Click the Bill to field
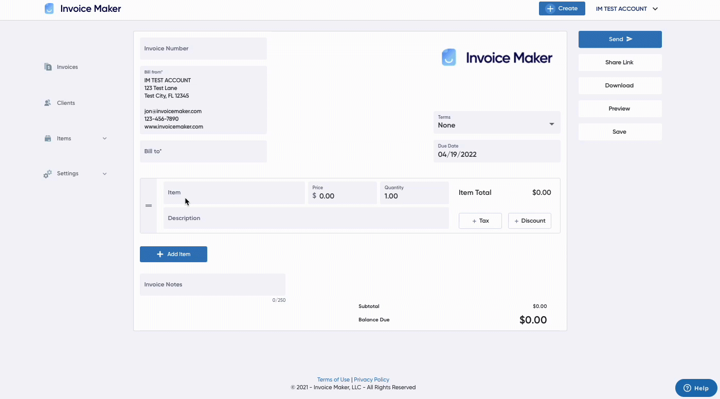The width and height of the screenshot is (720, 399). [x=203, y=152]
